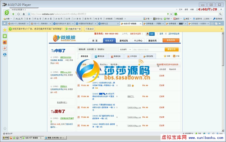This screenshot has width=226, height=142.
Task: Expand the 任务编号 search type dropdown
Action: pos(125,50)
